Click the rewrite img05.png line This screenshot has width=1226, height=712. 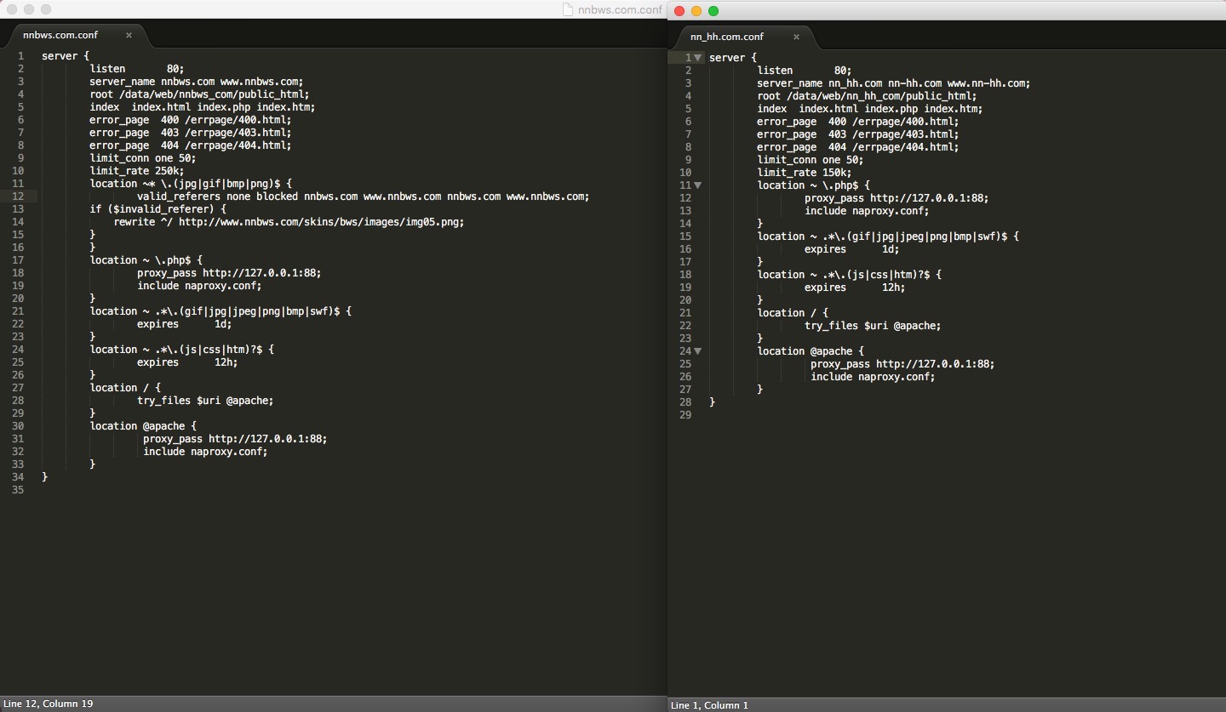click(289, 222)
